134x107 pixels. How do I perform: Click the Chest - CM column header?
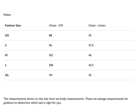[56, 25]
